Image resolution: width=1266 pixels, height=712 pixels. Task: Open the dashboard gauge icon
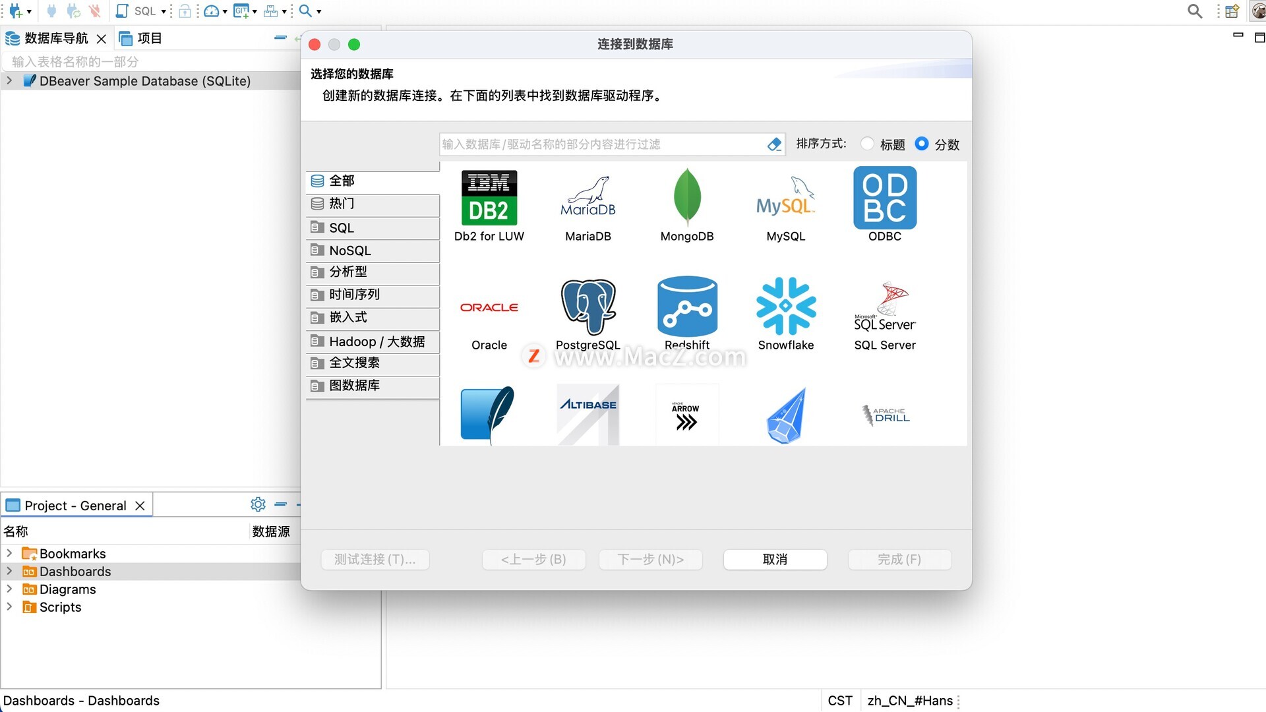pos(211,11)
